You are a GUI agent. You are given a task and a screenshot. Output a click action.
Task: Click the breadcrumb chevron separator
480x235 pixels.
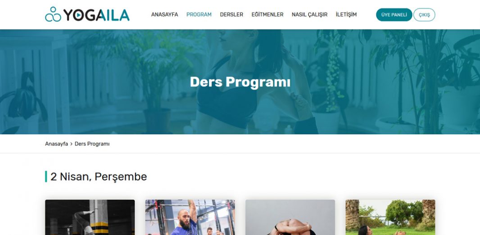coord(71,144)
